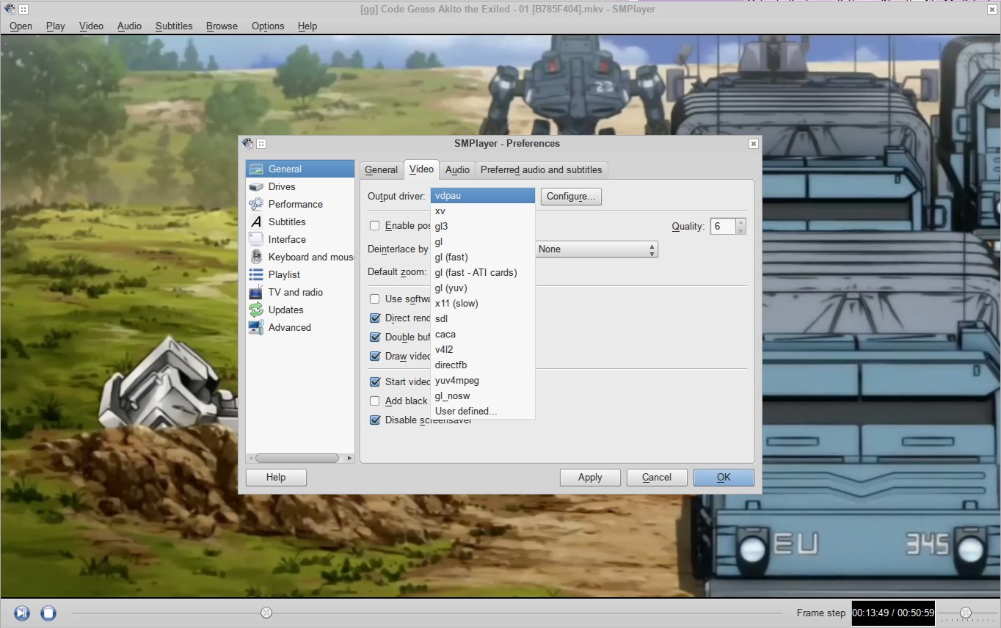Click the stop playback button
This screenshot has height=628, width=1001.
pos(48,613)
